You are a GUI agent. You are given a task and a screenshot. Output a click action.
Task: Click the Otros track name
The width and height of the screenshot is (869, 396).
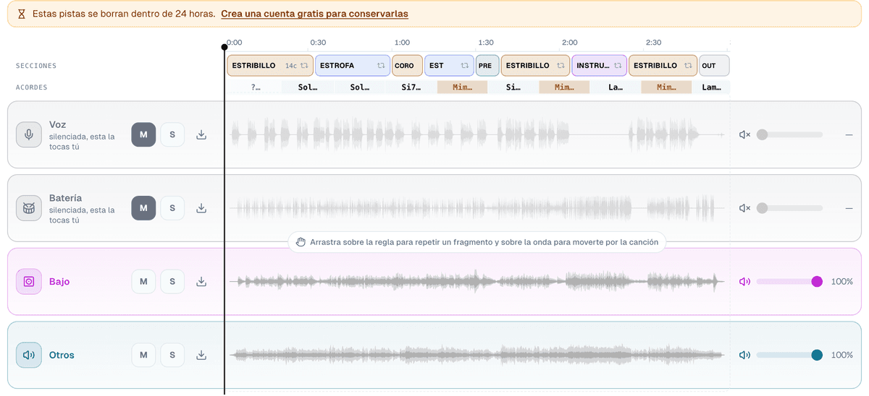[x=62, y=355]
